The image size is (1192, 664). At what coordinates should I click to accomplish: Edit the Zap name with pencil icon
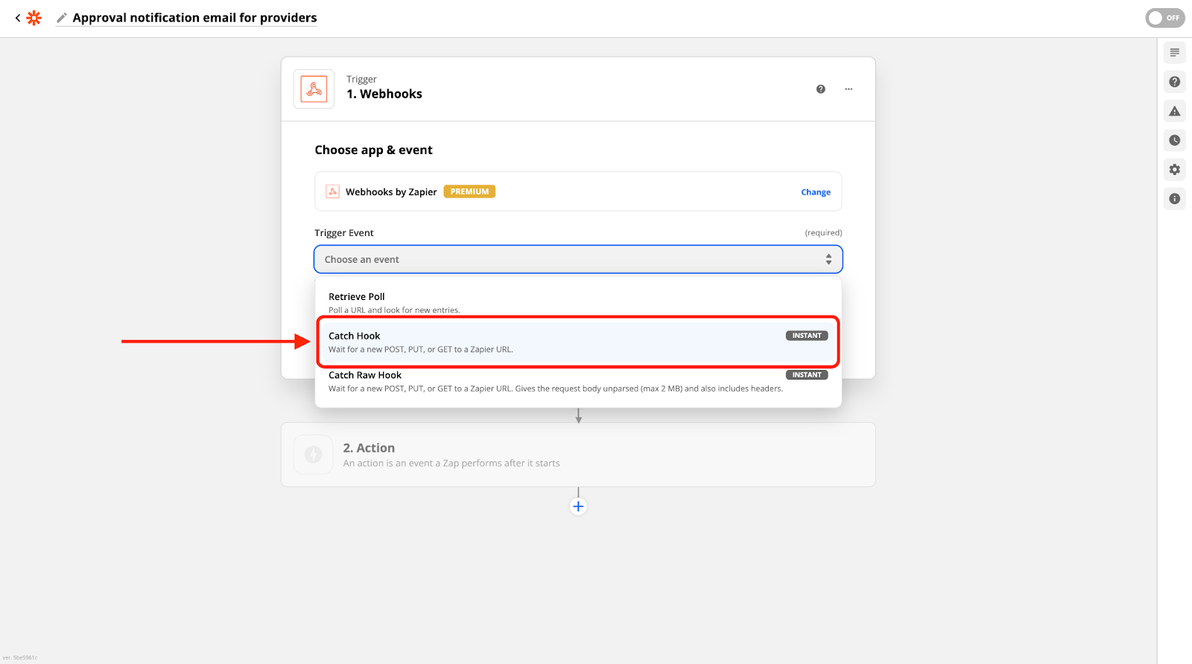coord(62,18)
